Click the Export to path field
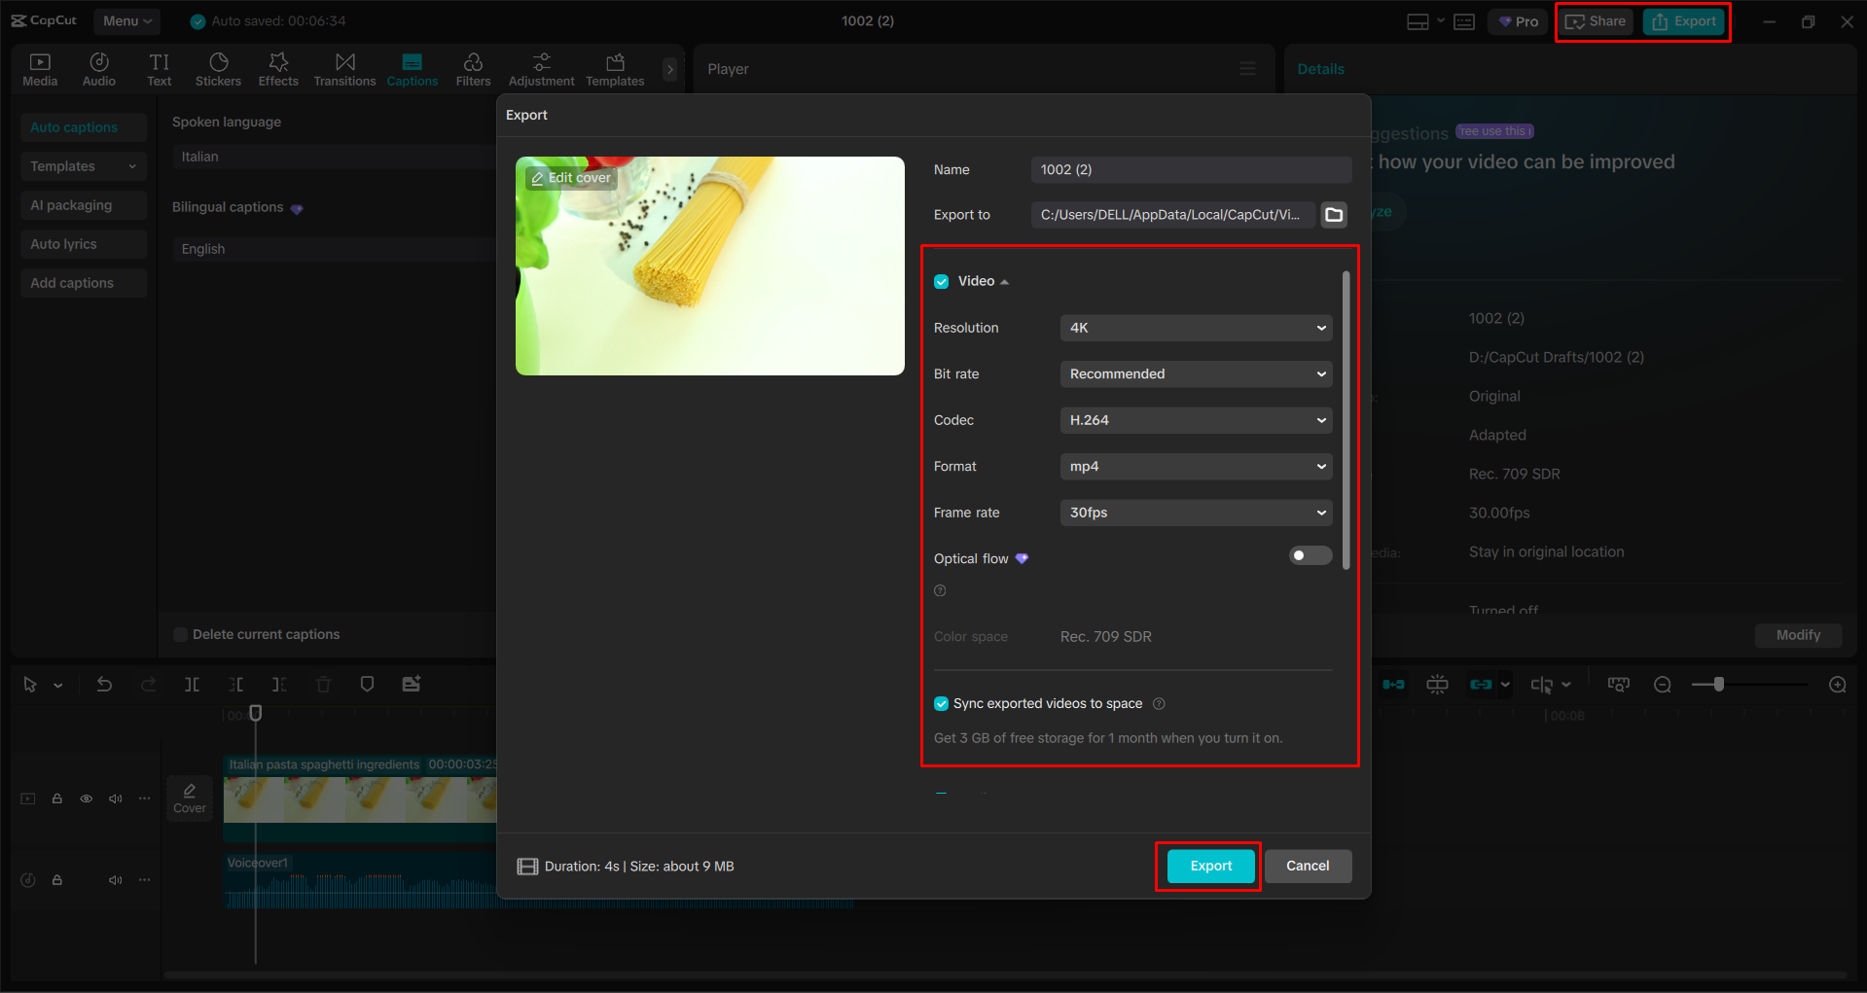 [x=1171, y=214]
